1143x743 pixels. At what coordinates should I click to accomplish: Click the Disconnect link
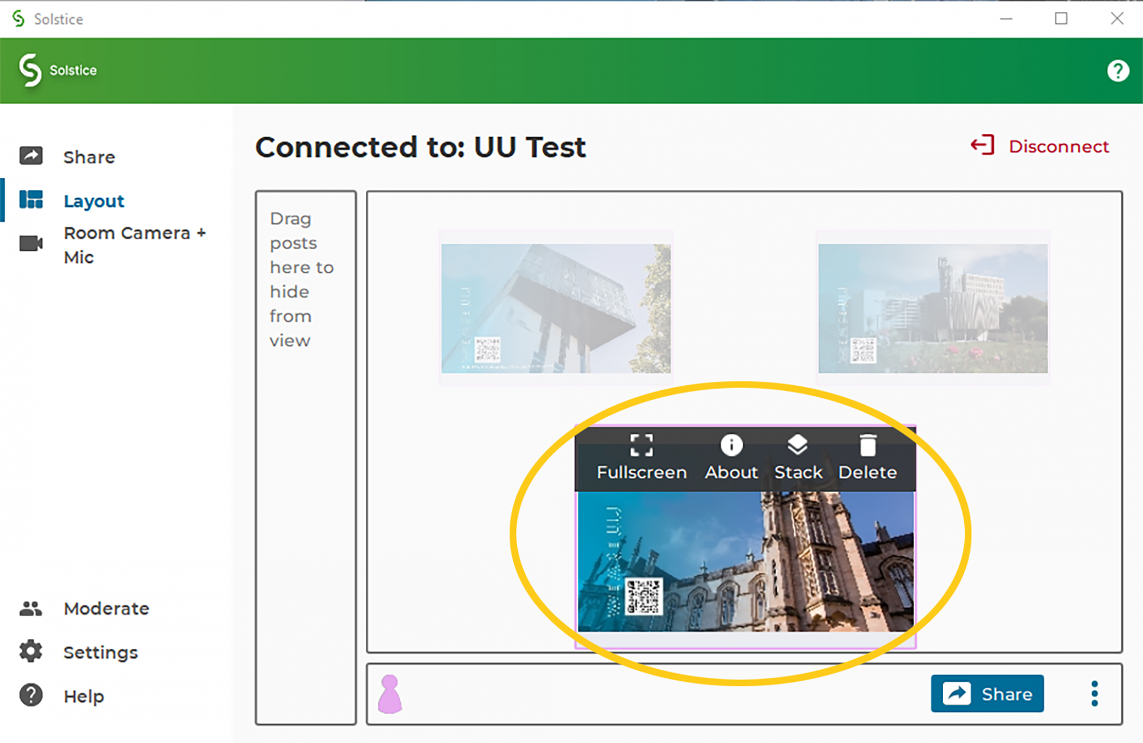[1058, 146]
